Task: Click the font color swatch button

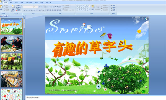Action: [43, 10]
